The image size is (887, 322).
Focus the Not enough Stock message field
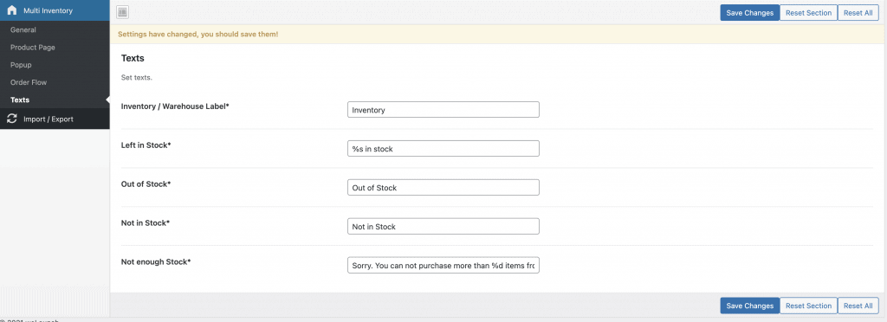(x=443, y=265)
